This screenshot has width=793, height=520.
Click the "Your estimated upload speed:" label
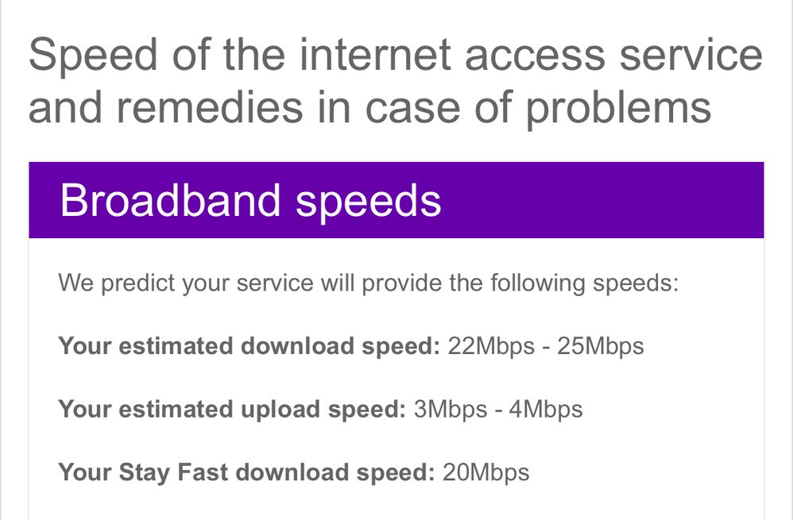pyautogui.click(x=232, y=410)
